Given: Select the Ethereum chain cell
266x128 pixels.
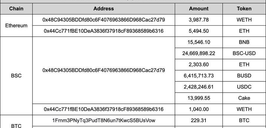Looking at the screenshot, I should click(x=16, y=25).
